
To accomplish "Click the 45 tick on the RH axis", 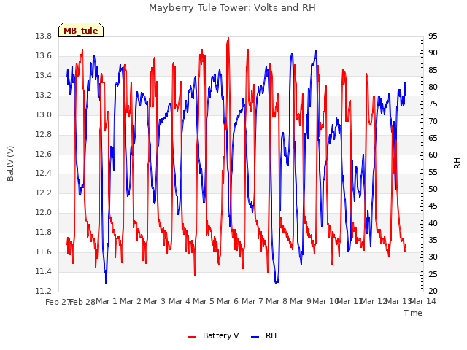I will point(433,206).
